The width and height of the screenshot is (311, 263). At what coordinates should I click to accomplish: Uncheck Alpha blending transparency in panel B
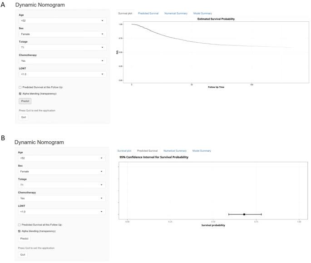coord(20,231)
